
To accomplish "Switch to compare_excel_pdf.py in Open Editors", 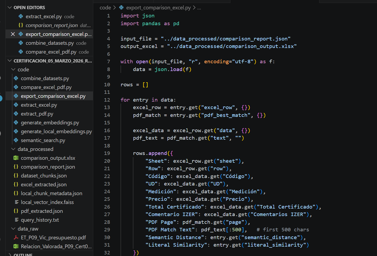I will (x=51, y=52).
